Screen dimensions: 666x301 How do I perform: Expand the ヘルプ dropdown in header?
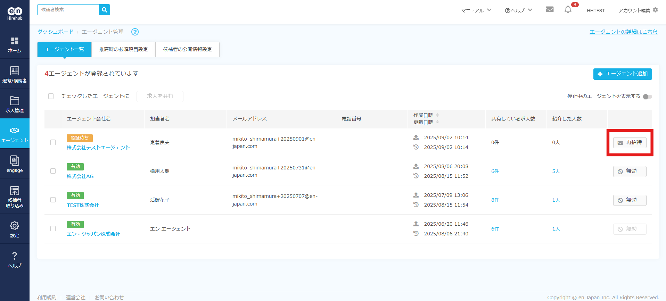[x=518, y=10]
